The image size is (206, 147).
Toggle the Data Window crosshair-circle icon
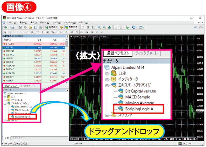tap(25, 27)
